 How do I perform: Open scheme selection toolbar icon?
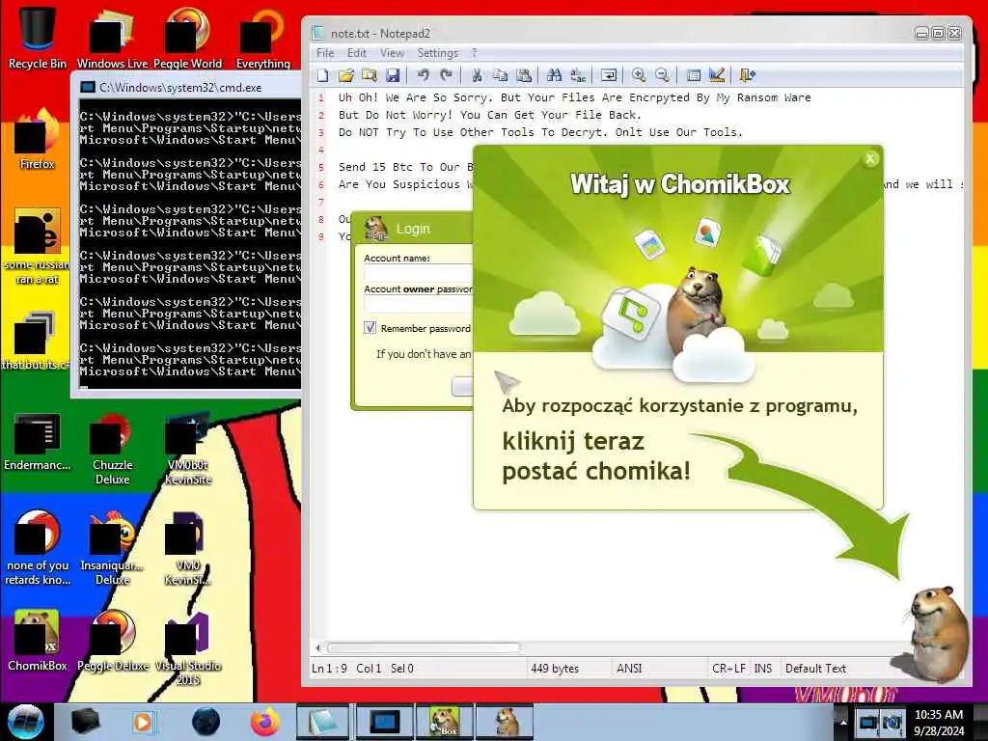pyautogui.click(x=693, y=75)
